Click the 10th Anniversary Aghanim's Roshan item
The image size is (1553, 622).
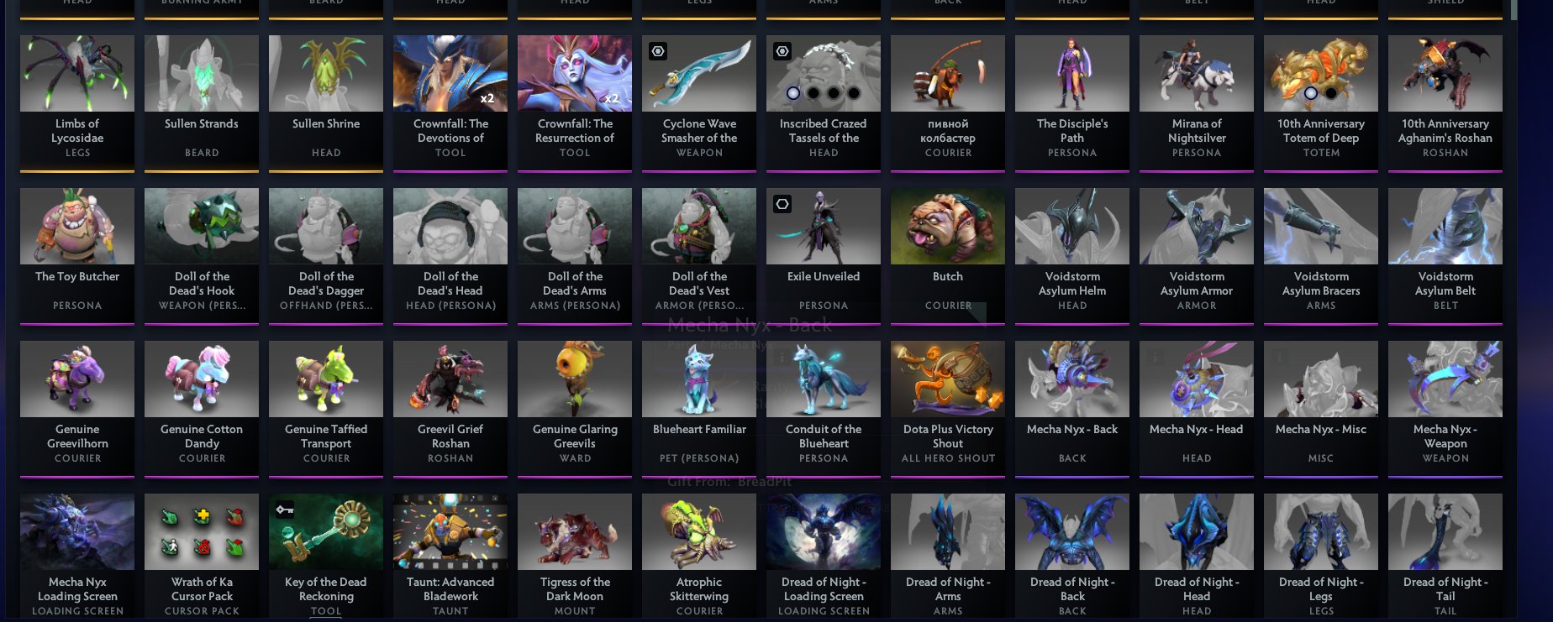1445,103
